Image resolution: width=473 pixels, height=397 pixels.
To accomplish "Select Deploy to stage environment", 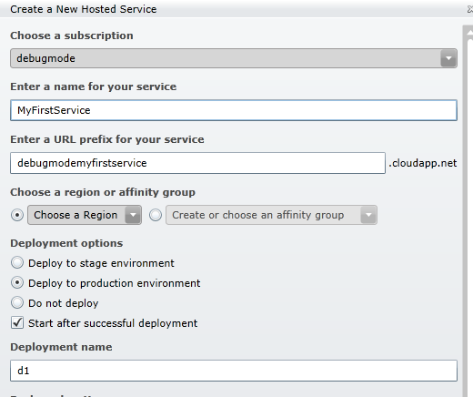I will (17, 263).
